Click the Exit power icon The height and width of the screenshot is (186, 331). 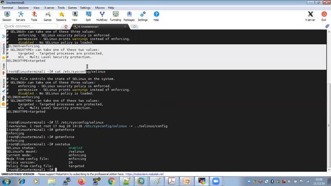pos(324,16)
